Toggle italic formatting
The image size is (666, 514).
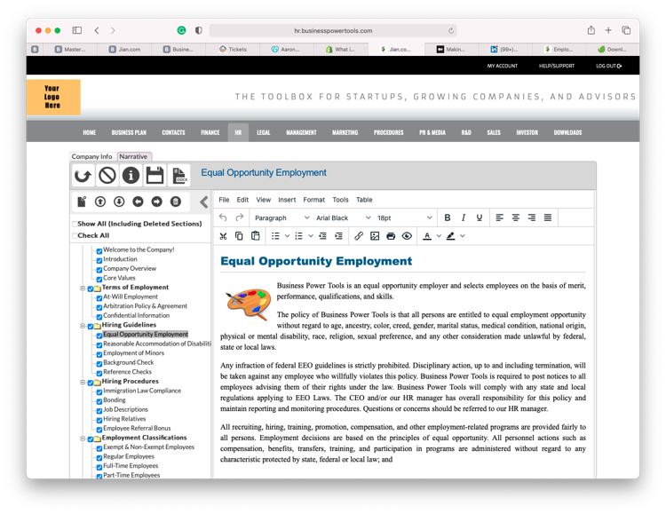(464, 217)
